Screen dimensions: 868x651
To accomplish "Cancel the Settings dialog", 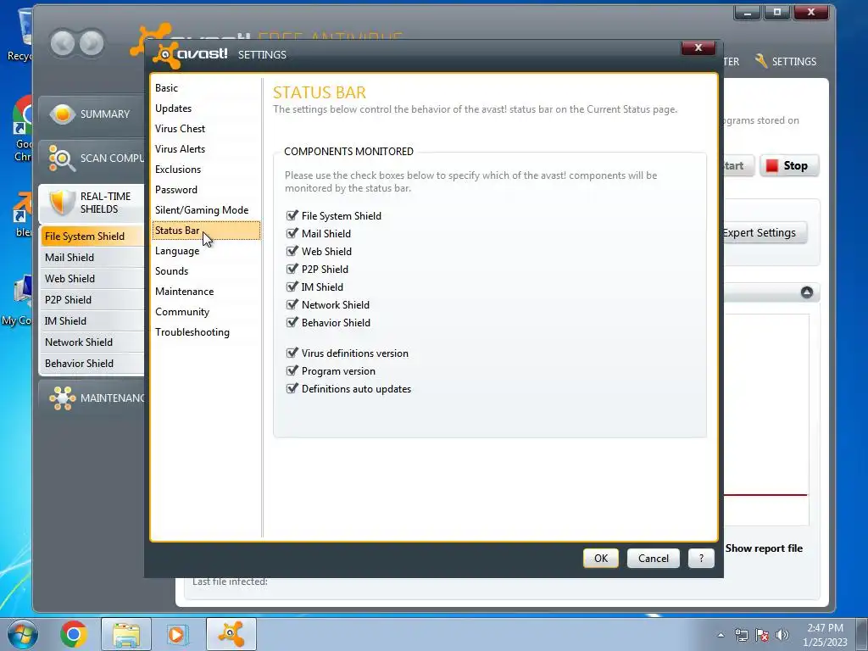I will coord(654,558).
